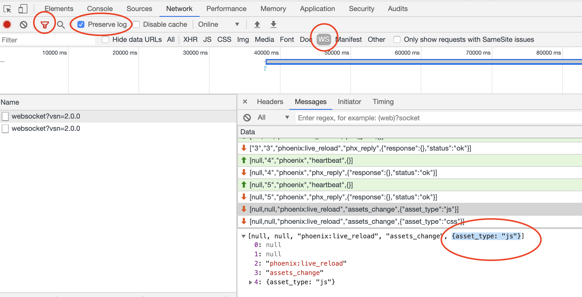Expand item 4 asset_type object
Screen dimensions: 582x297
pyautogui.click(x=250, y=282)
